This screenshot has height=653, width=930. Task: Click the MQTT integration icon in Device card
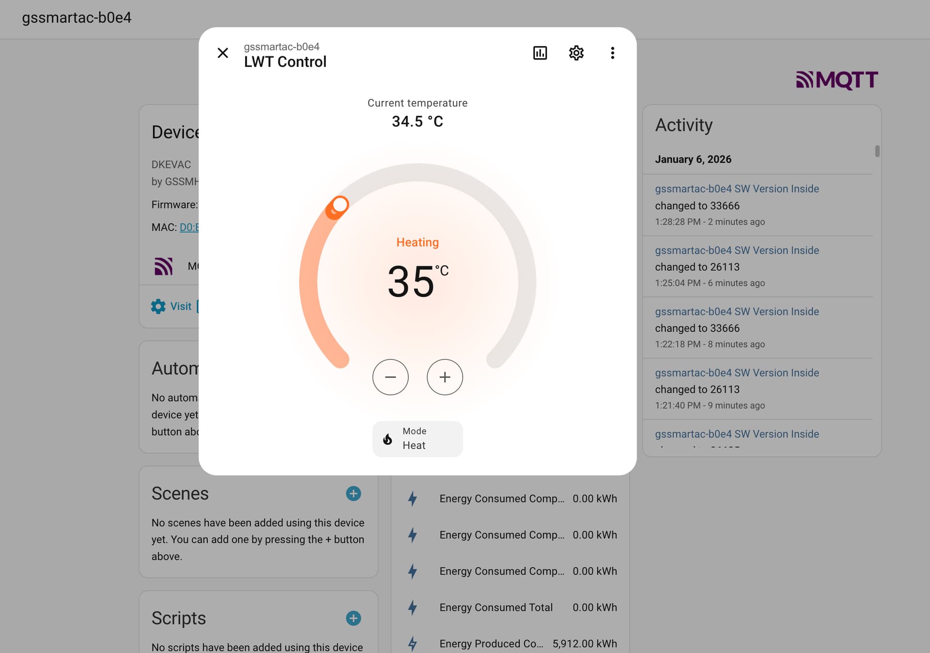pos(164,266)
